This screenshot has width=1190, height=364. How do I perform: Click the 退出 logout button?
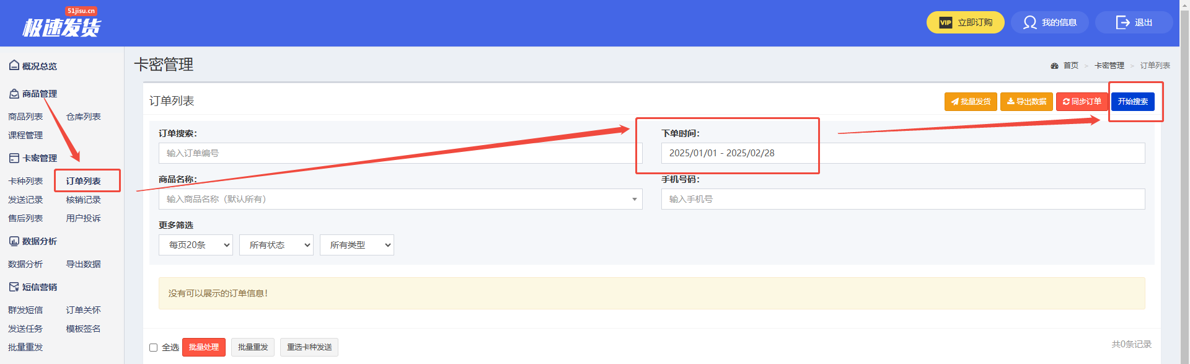tap(1134, 22)
